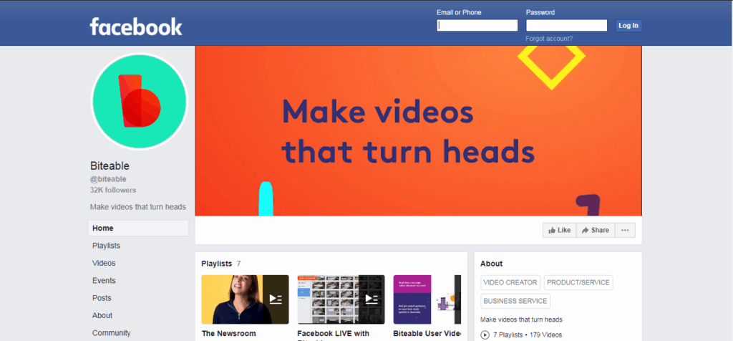
Task: Open Facebook LIVE playlist thumbnail
Action: click(x=341, y=299)
